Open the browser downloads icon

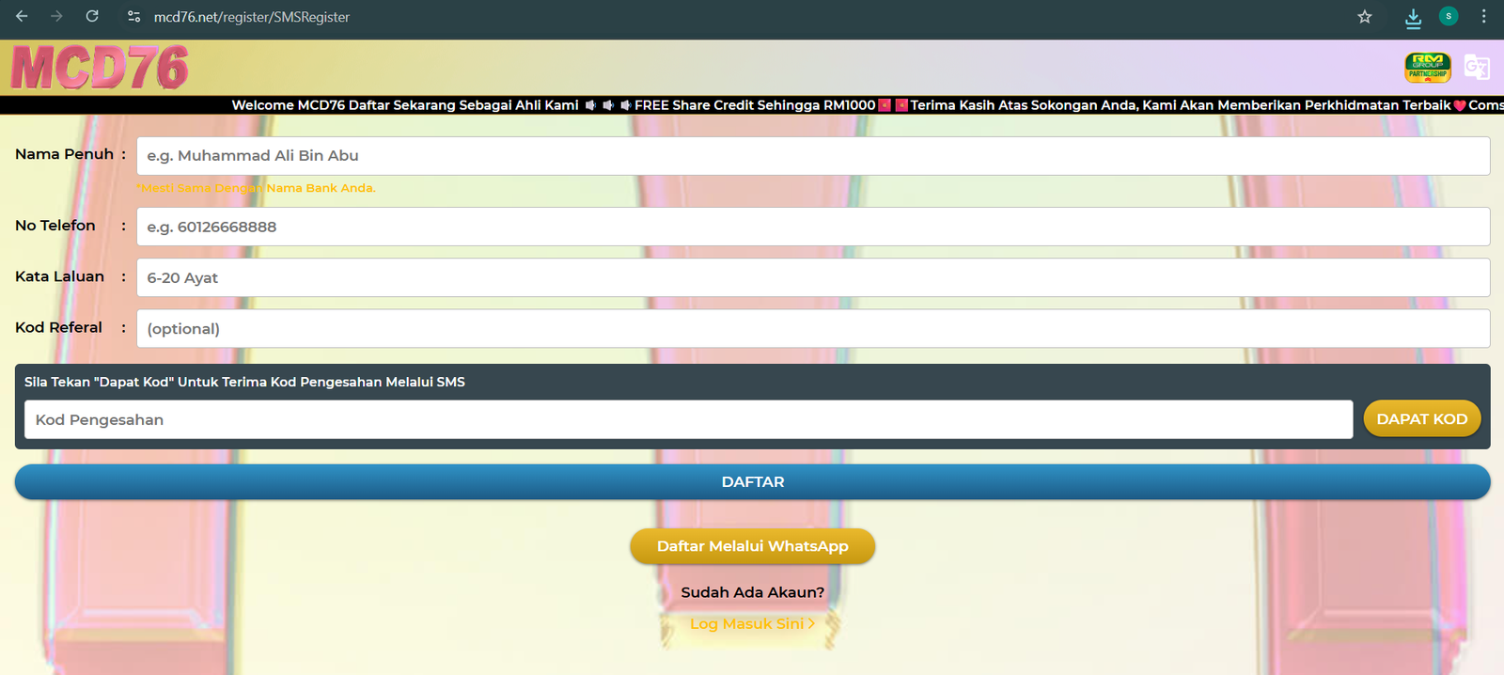[x=1413, y=17]
